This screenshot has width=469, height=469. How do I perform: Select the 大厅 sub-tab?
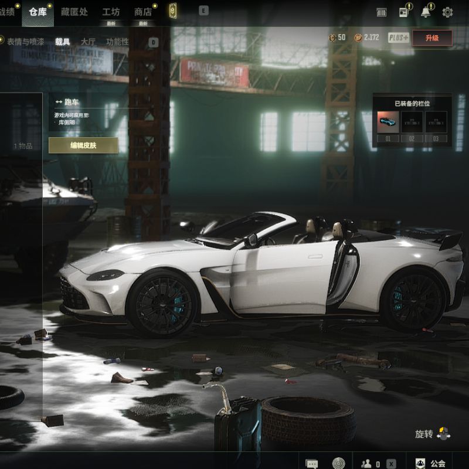(x=88, y=42)
